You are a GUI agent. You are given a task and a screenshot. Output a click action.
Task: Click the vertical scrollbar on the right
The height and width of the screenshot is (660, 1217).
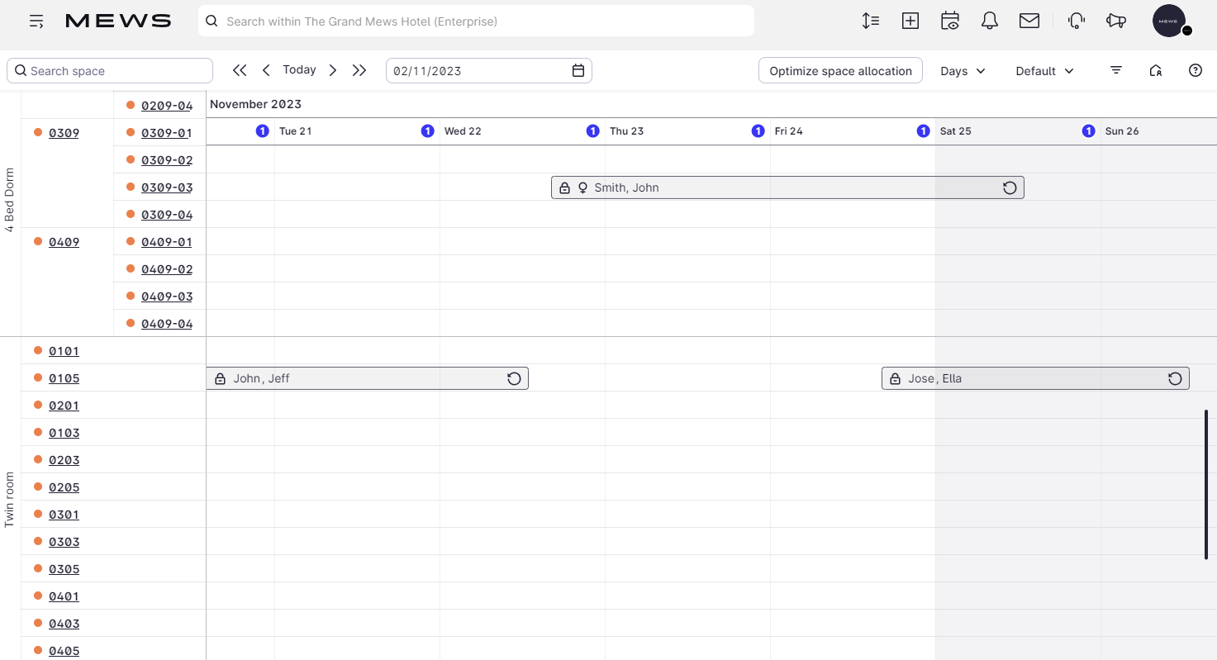pos(1206,484)
